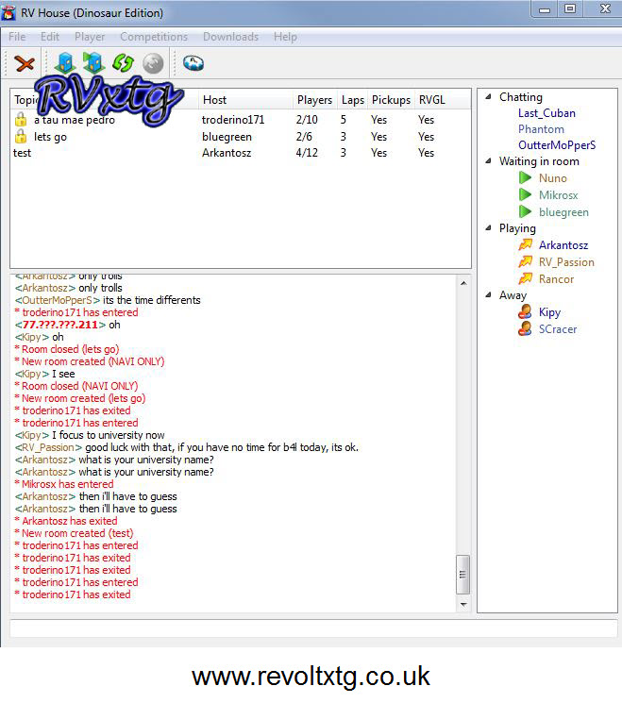Sort rooms by the Host column header
This screenshot has width=622, height=703.
click(x=245, y=100)
